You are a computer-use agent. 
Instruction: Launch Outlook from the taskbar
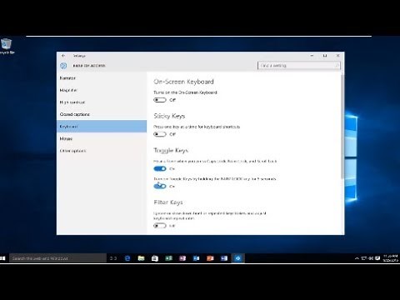point(196,258)
